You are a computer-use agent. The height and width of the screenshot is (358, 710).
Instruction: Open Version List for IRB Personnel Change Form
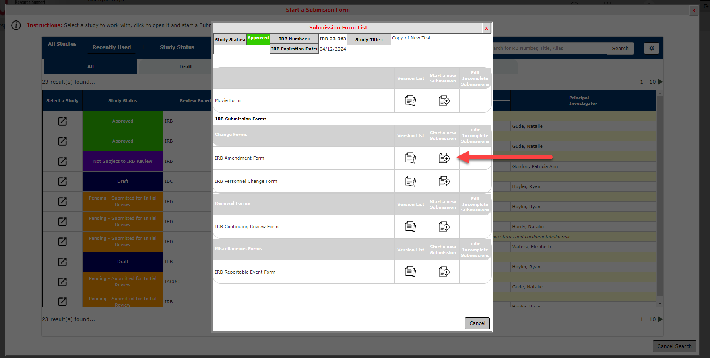411,181
